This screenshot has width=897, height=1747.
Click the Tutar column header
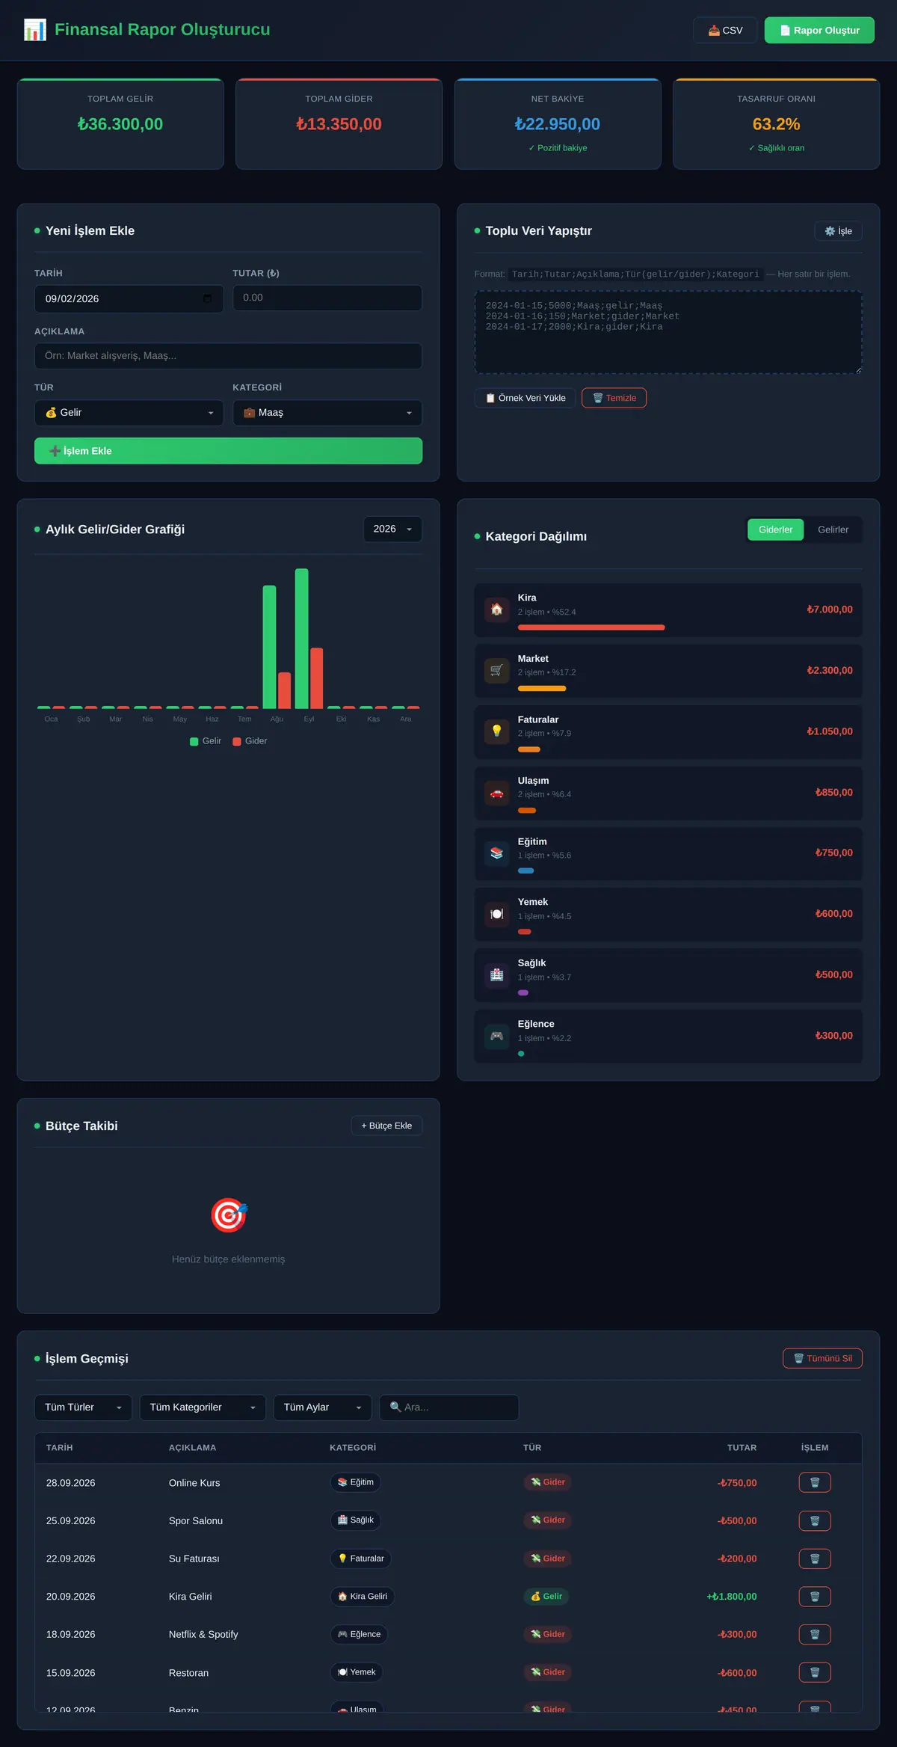(742, 1448)
